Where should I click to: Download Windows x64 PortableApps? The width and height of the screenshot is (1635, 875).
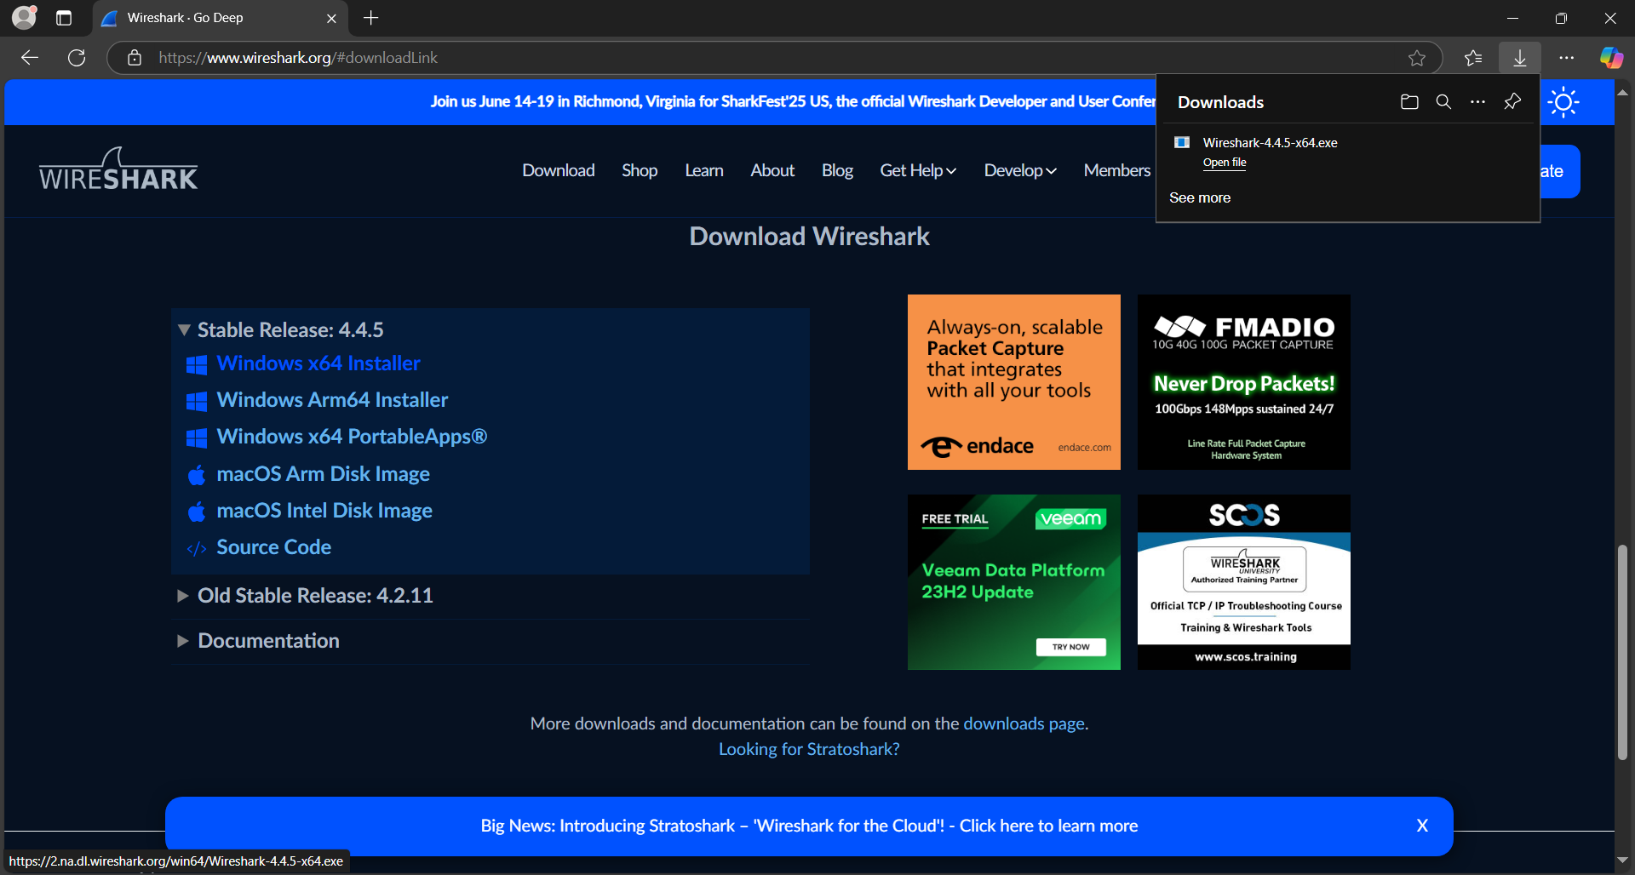pos(352,437)
